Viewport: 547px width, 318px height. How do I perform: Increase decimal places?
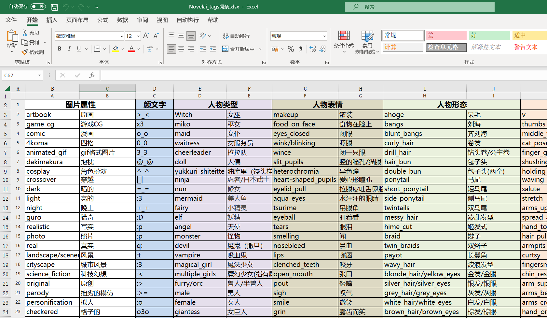click(x=313, y=49)
